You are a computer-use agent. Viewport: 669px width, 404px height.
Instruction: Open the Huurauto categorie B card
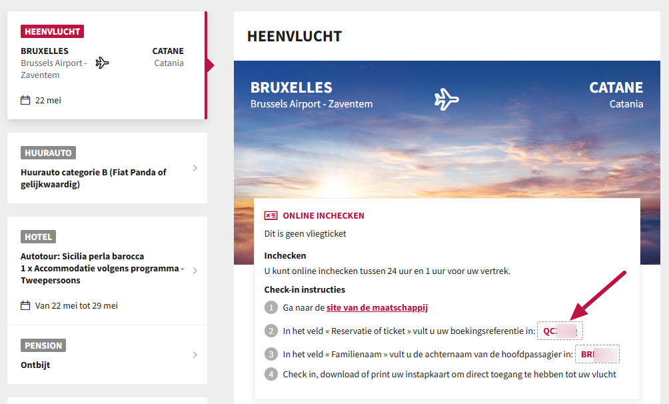coord(107,168)
